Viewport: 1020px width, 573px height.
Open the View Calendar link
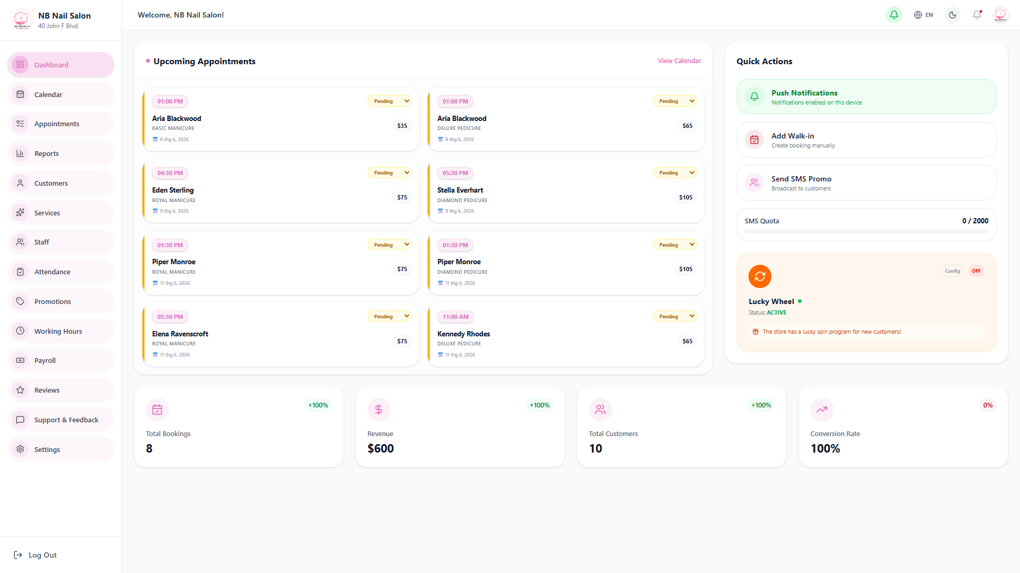(x=679, y=61)
